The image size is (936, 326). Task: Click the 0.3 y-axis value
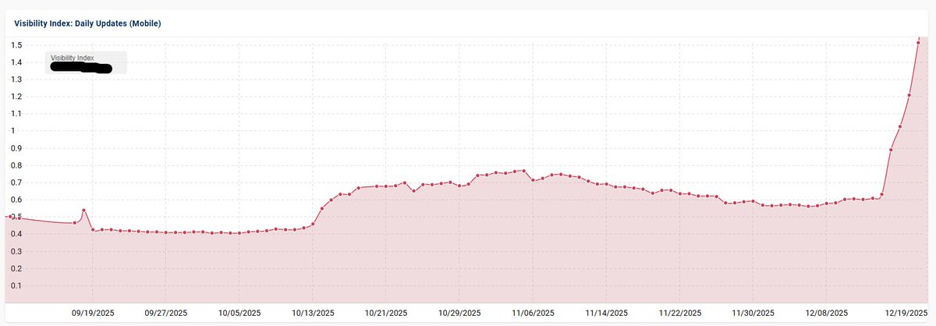click(16, 251)
